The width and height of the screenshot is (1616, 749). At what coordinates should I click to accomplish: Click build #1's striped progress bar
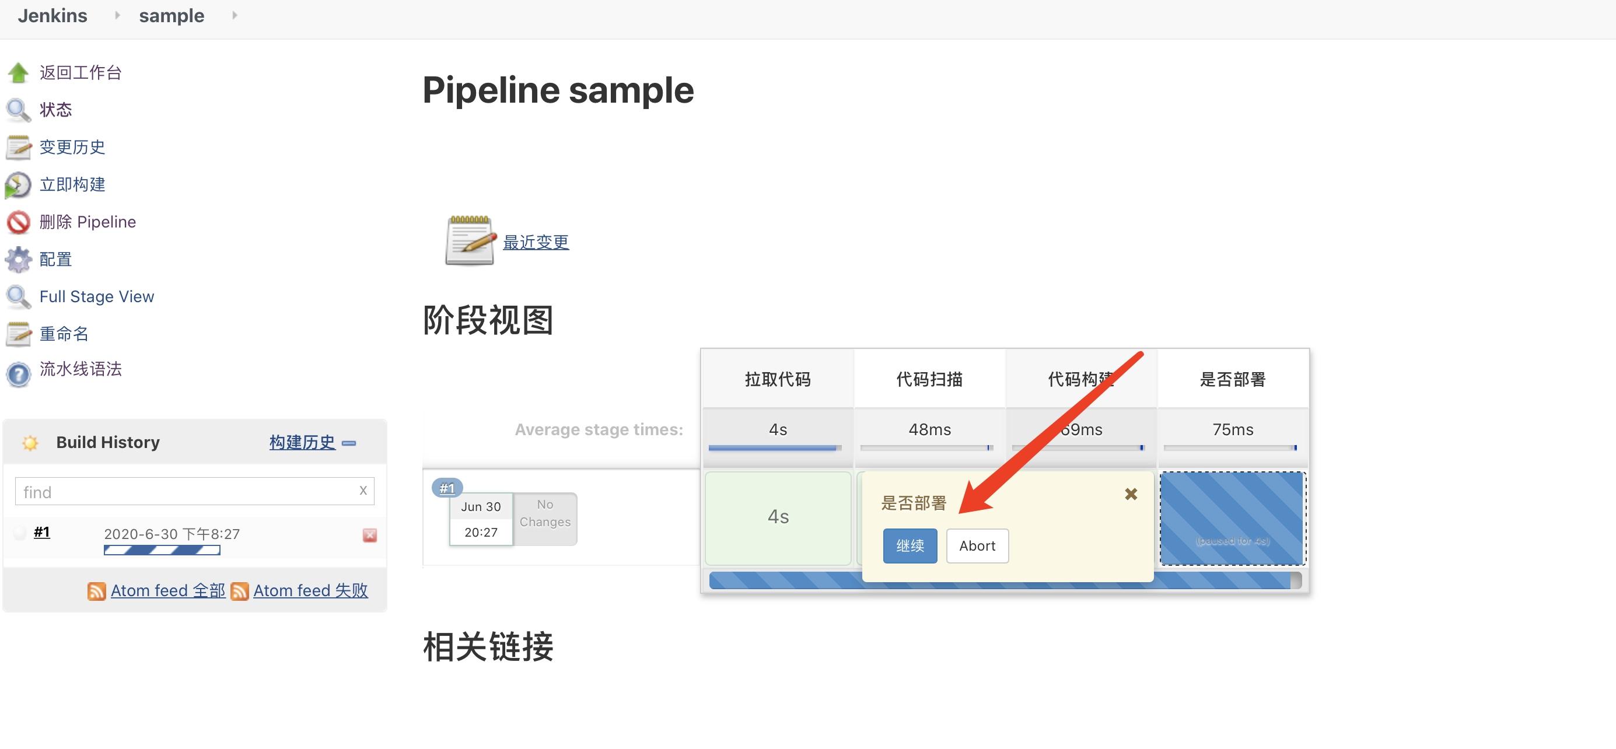[162, 550]
